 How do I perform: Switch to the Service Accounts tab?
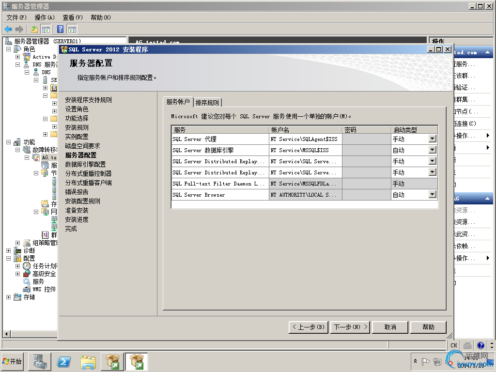coord(178,102)
